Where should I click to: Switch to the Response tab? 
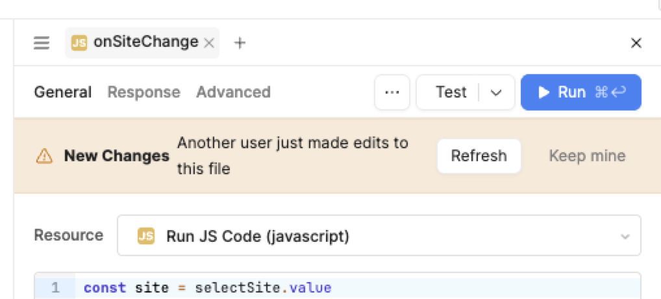pos(143,92)
